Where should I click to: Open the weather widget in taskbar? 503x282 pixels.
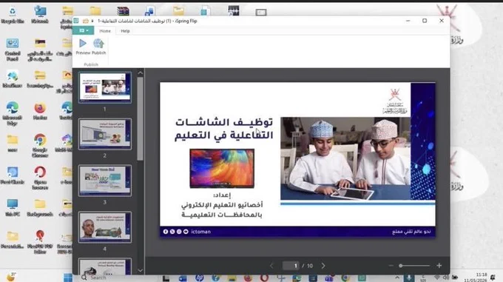(11, 277)
